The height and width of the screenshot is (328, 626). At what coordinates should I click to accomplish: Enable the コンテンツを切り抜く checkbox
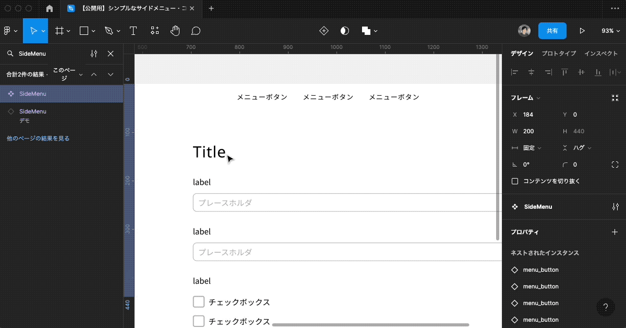[x=515, y=181]
